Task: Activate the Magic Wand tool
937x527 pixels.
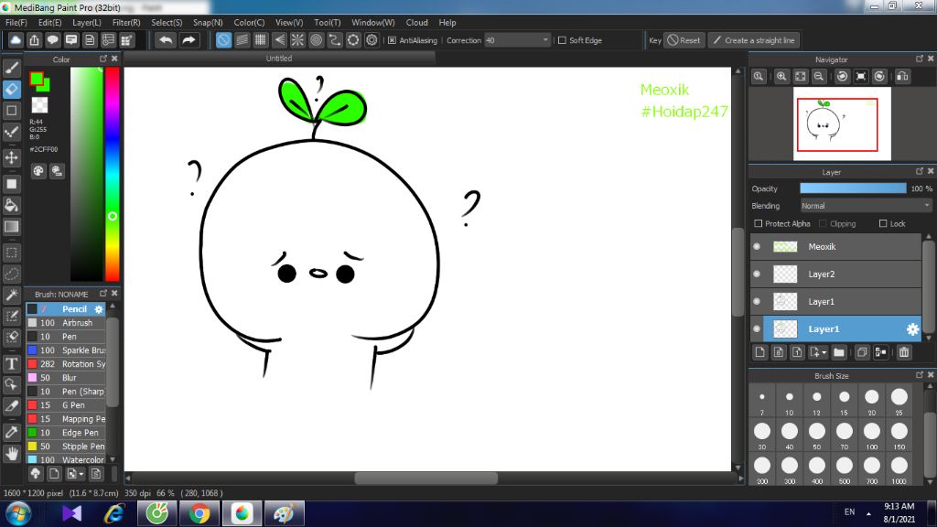Action: 11,296
